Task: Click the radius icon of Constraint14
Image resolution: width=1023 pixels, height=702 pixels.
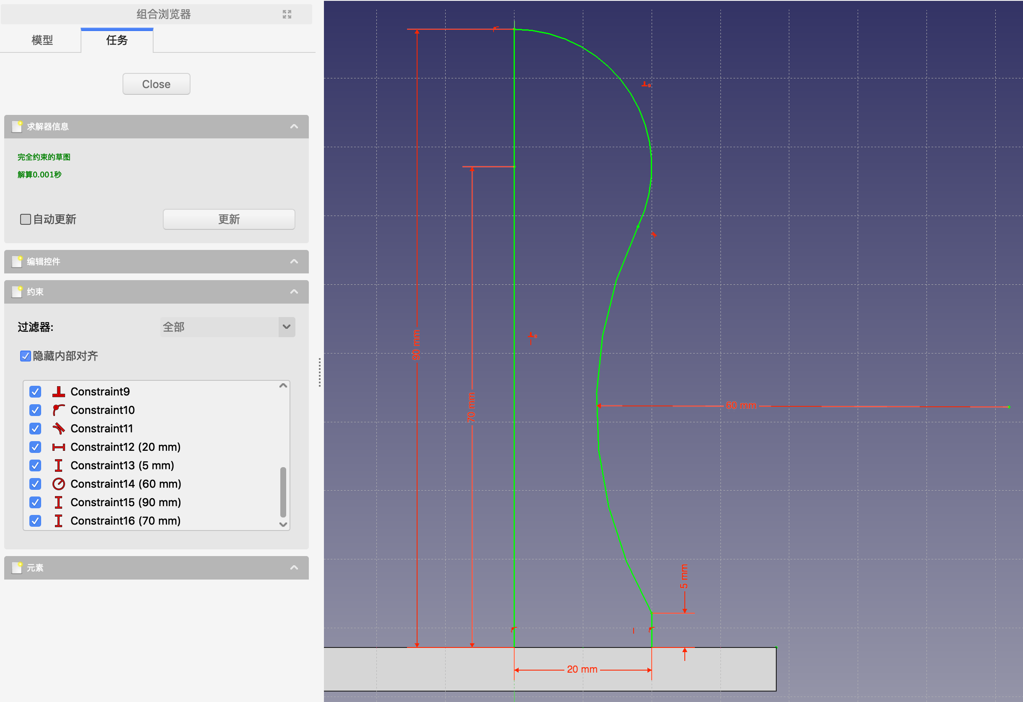Action: pyautogui.click(x=59, y=484)
